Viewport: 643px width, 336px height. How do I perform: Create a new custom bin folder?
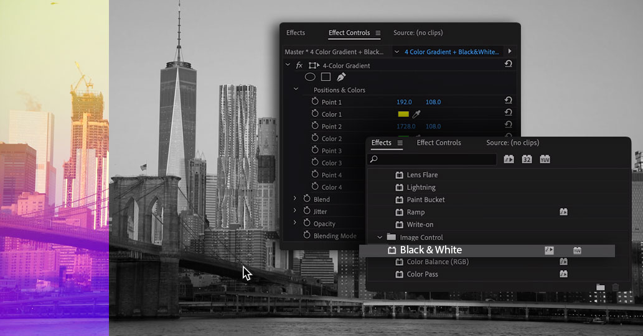(600, 287)
